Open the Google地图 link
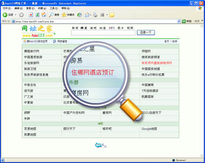Viewport: 205px width, 163px height. 149,129
